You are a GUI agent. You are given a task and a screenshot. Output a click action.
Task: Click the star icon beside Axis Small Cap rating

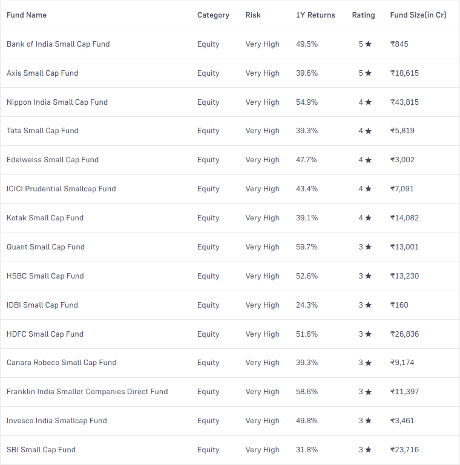click(368, 73)
